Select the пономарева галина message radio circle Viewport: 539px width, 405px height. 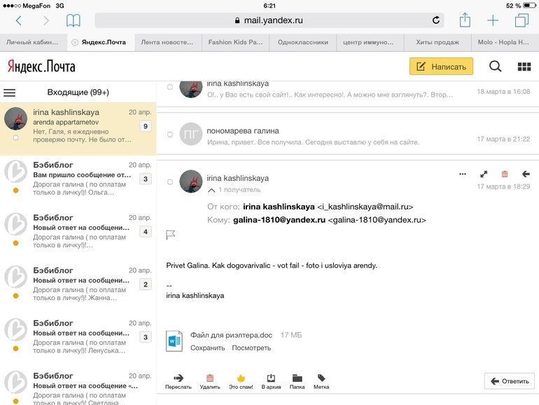click(x=170, y=133)
